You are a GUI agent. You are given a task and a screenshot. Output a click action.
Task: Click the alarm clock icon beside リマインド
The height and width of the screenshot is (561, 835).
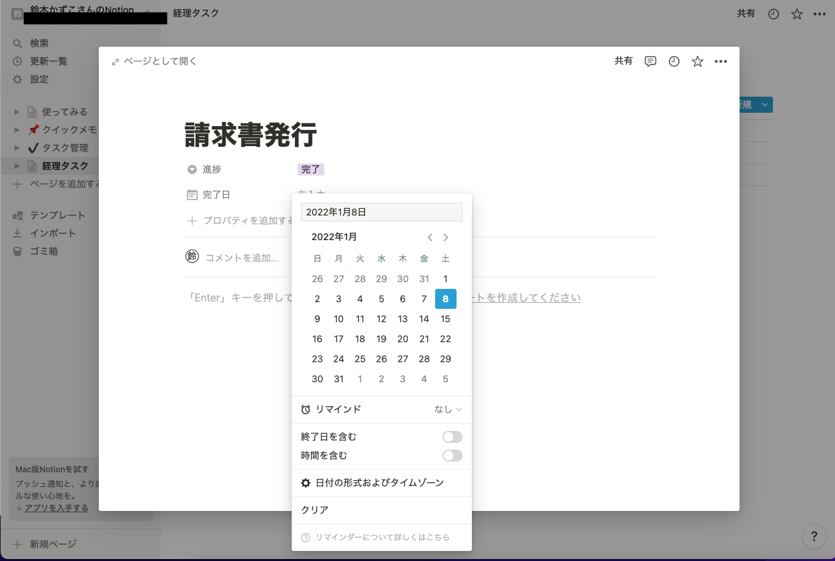[306, 410]
